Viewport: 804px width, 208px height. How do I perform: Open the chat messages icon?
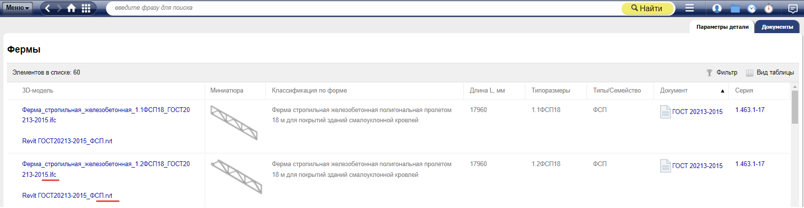(793, 8)
